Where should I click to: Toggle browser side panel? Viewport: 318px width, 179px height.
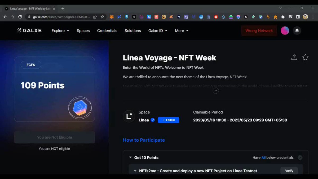(x=298, y=17)
